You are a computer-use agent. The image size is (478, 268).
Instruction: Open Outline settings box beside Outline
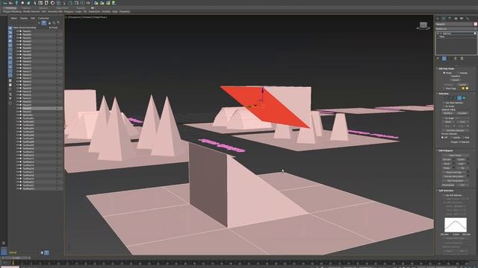[x=468, y=159]
